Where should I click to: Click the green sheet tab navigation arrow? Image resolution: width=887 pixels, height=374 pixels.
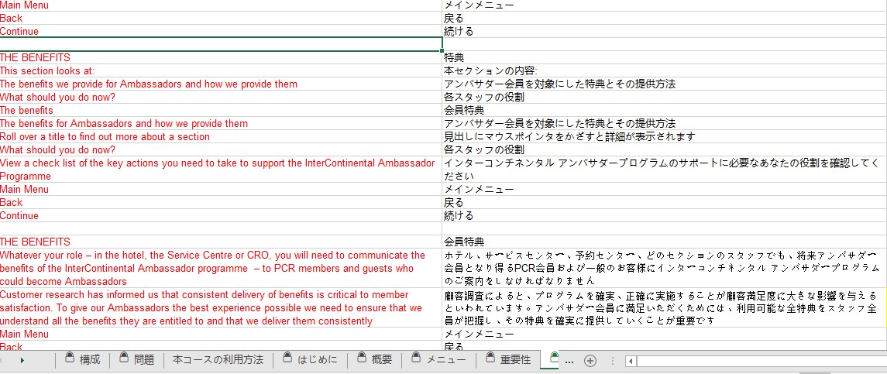pos(22,360)
